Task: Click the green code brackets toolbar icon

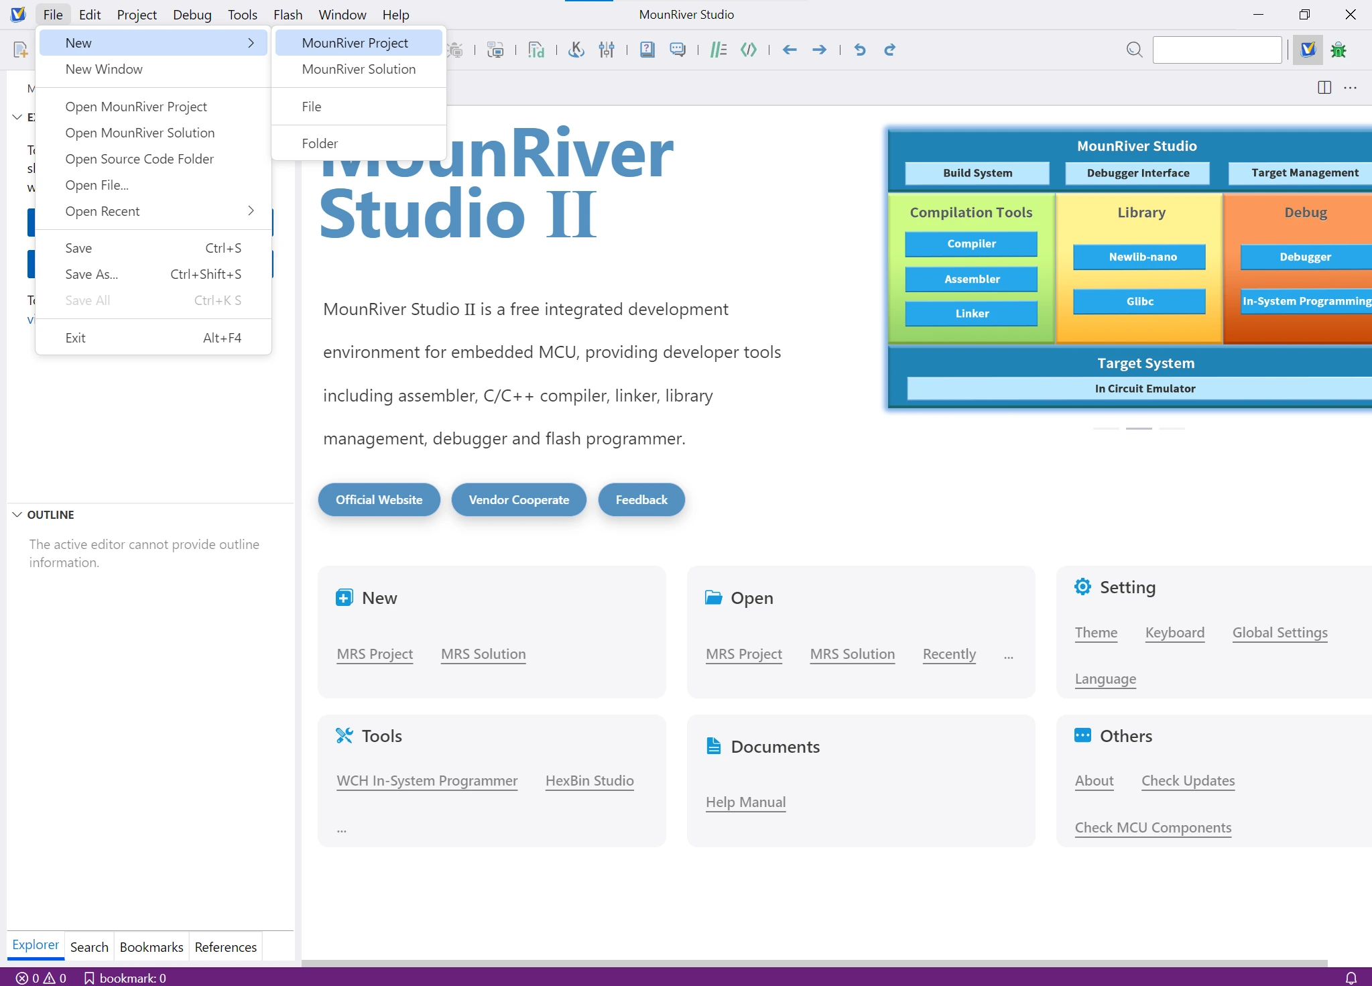Action: 749,50
